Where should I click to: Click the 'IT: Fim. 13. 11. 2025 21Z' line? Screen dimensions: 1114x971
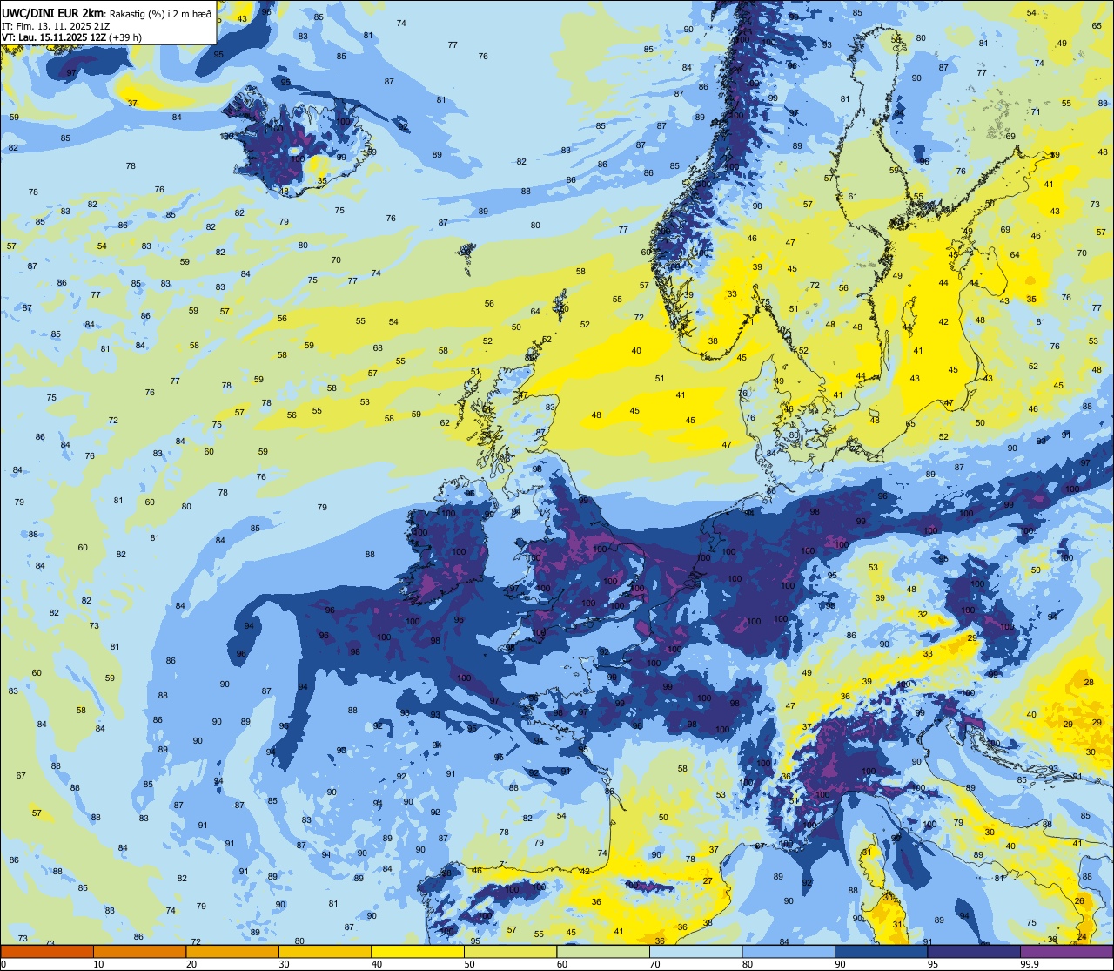pyautogui.click(x=56, y=26)
